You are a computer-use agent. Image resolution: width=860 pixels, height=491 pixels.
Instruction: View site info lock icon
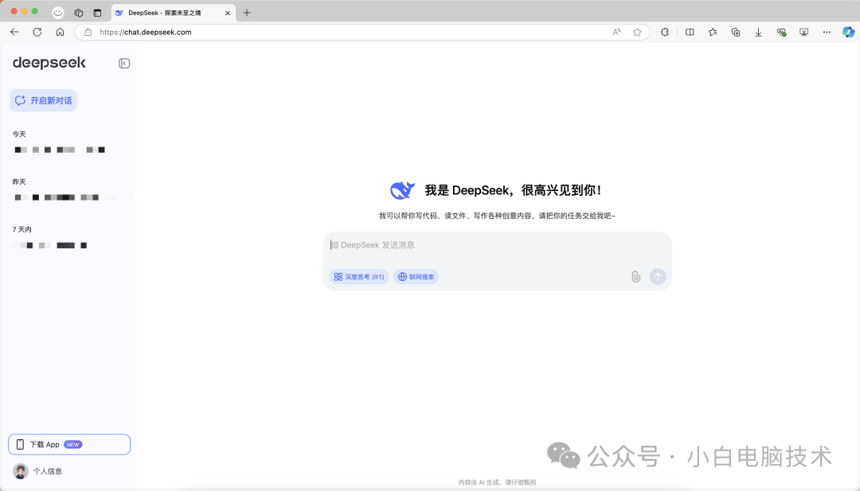point(88,33)
